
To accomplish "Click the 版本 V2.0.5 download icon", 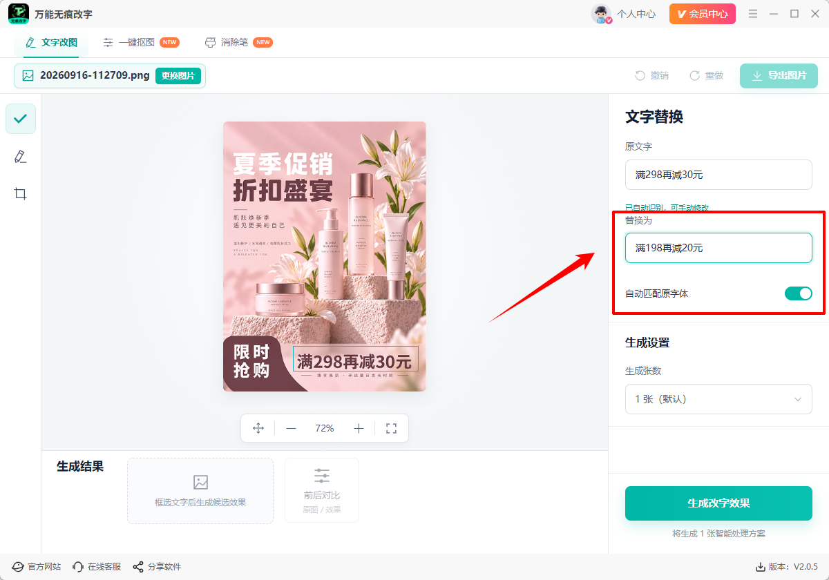I will (x=761, y=567).
